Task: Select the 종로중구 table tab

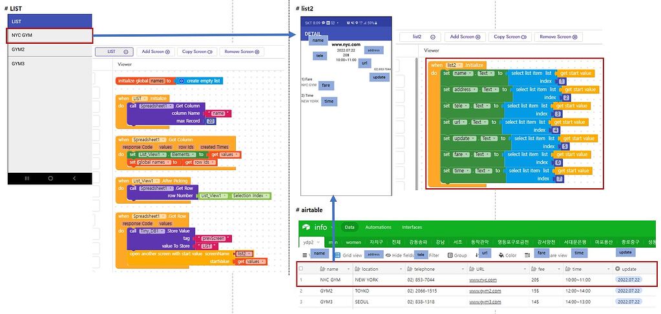Action: click(x=630, y=242)
